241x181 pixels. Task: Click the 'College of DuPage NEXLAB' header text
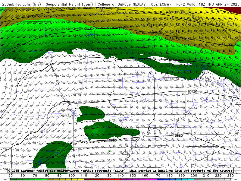tap(122, 4)
